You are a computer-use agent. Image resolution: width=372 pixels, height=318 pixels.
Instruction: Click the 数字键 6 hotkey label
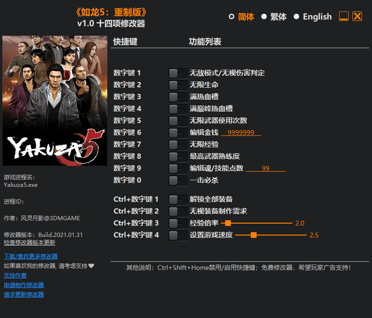pyautogui.click(x=127, y=133)
